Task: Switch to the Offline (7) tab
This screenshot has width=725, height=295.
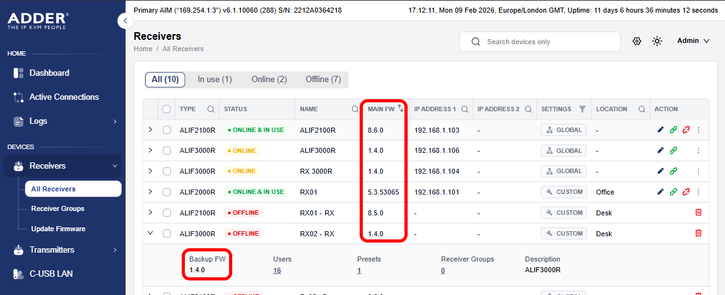Action: tap(323, 80)
